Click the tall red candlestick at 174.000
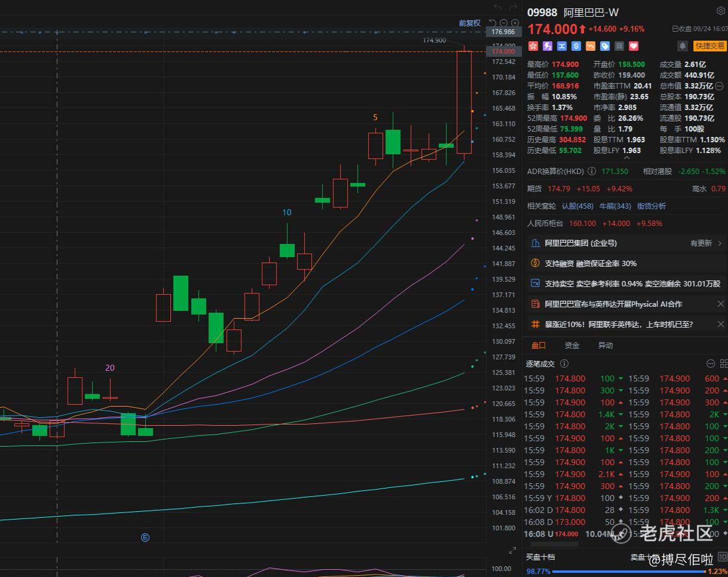Image resolution: width=728 pixels, height=577 pixels. tap(464, 102)
